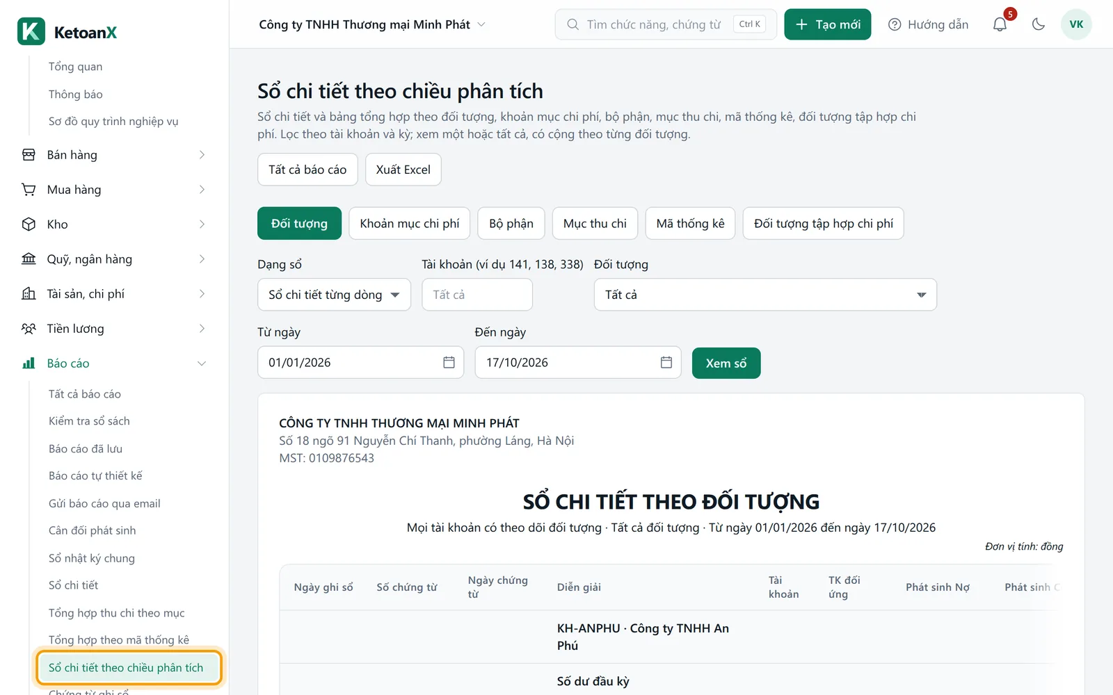Collapse the Báo cáo section
This screenshot has width=1113, height=695.
click(202, 363)
